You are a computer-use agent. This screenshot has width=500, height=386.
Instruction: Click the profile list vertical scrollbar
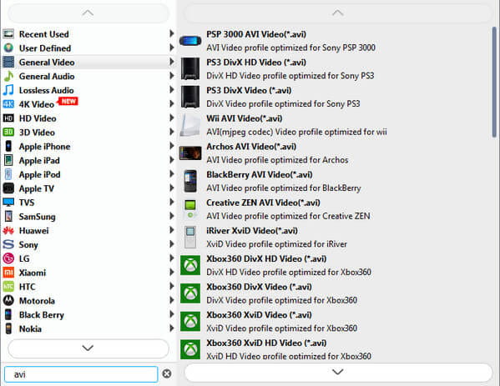(494, 82)
